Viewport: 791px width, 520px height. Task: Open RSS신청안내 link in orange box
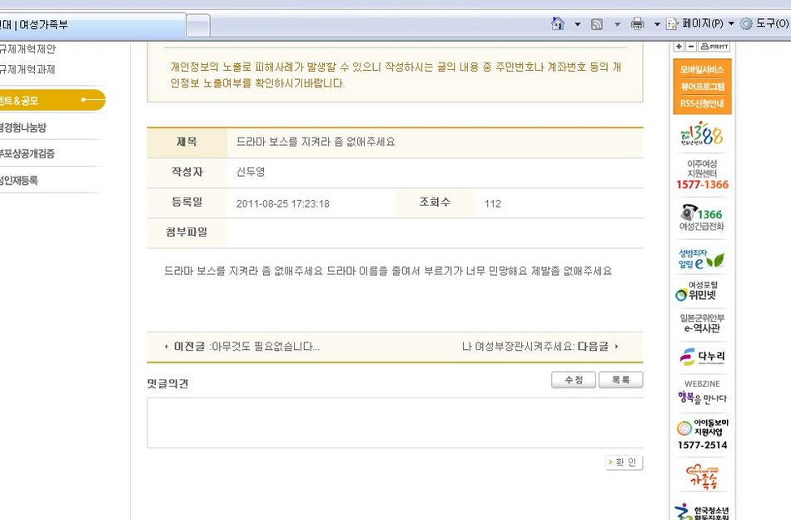pyautogui.click(x=702, y=103)
